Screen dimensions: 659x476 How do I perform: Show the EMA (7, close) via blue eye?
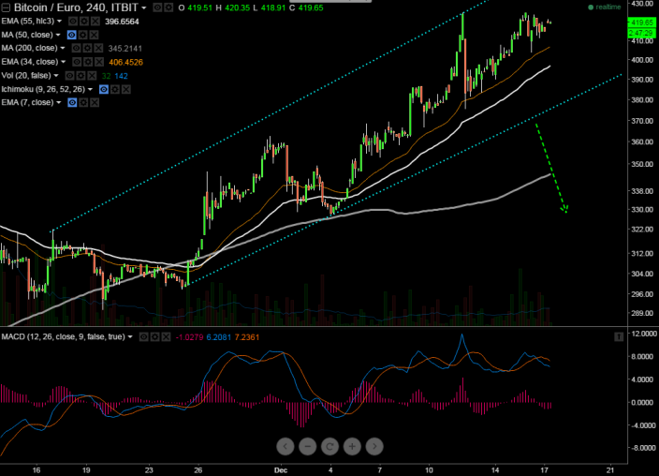coord(72,102)
